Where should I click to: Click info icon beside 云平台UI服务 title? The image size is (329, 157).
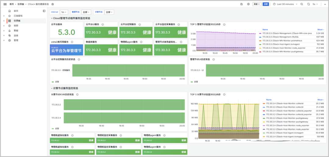[x=103, y=24]
